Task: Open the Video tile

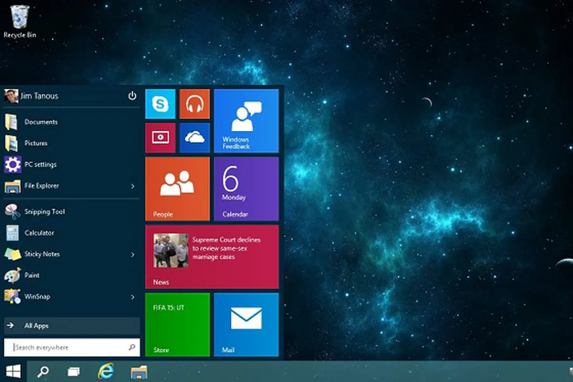Action: pyautogui.click(x=160, y=138)
